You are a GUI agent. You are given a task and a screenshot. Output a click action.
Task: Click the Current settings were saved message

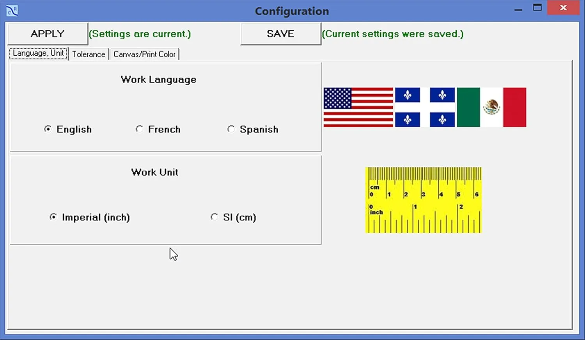pos(392,34)
